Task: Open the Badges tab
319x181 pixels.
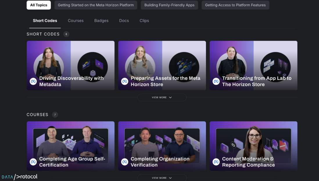Action: coord(101,21)
